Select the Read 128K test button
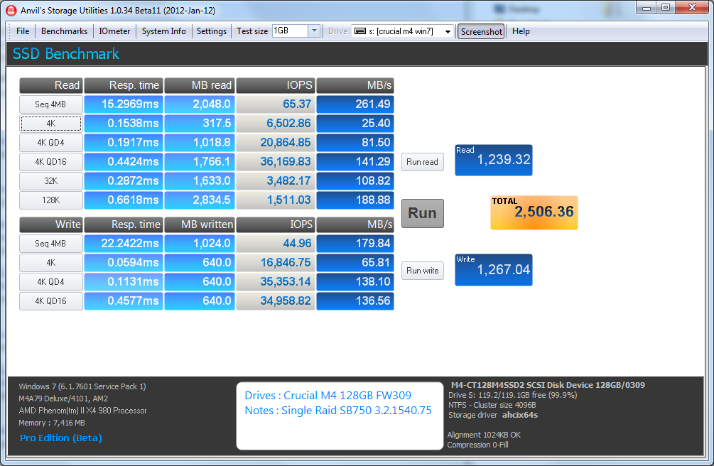714x466 pixels. coord(51,200)
